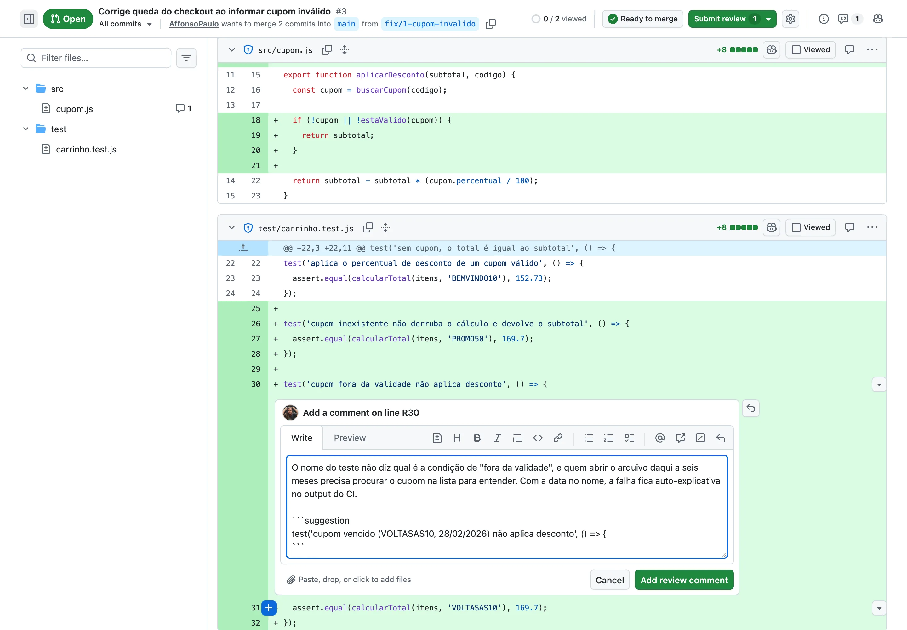Mark test/carrinho.test.js as Viewed

tap(810, 227)
